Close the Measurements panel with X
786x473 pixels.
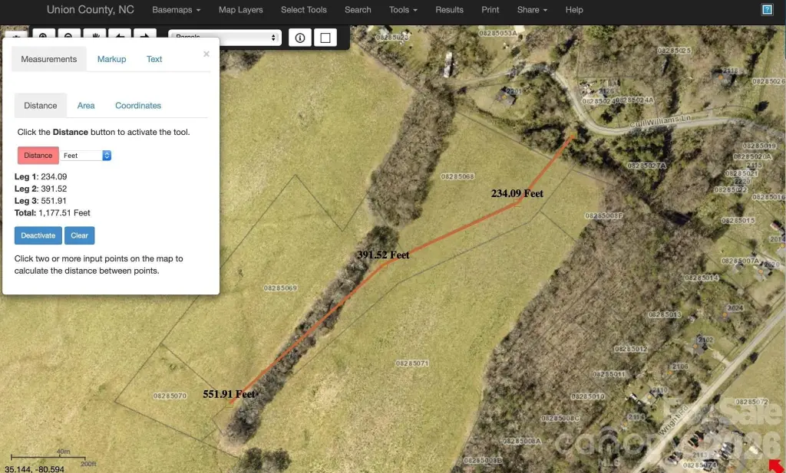(206, 54)
